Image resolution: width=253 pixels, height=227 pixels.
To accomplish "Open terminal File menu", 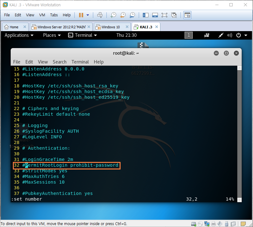I will tap(17, 62).
